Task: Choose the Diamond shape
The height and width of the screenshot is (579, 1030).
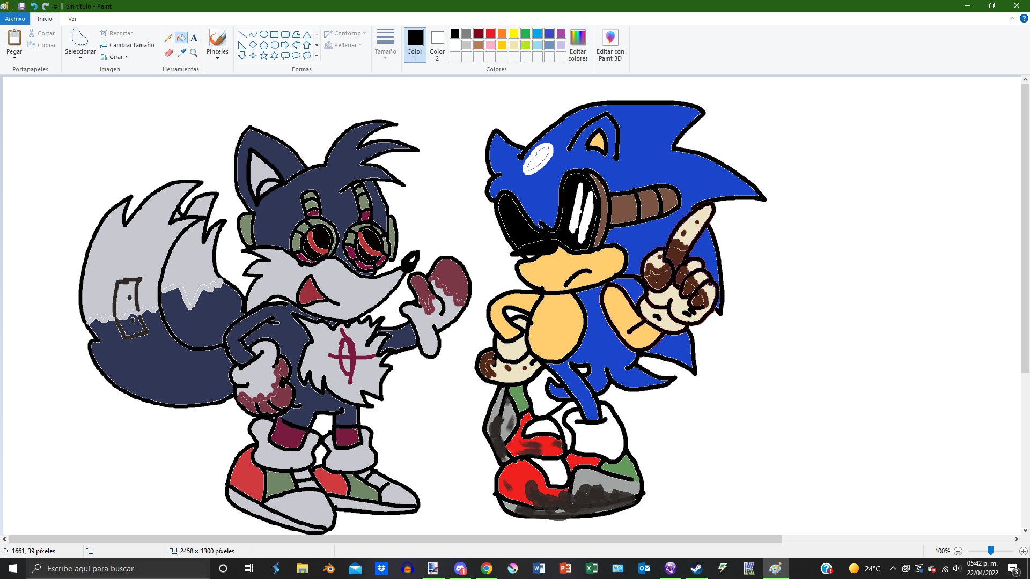Action: (x=253, y=45)
